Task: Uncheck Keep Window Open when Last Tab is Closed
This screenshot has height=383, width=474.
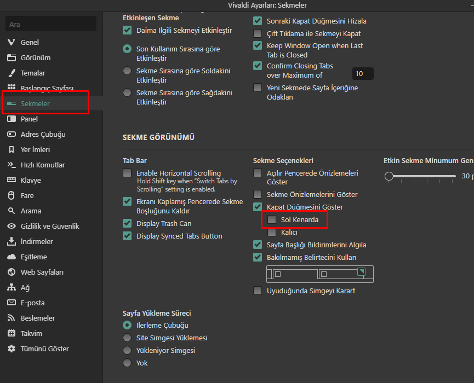Action: [258, 45]
